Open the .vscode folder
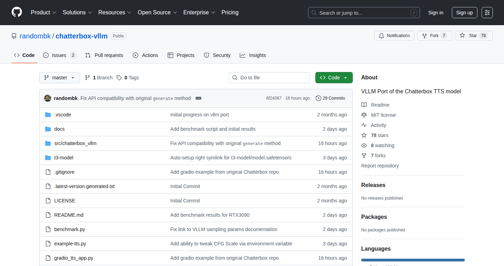Screen dimensions: 504x266 coord(63,115)
